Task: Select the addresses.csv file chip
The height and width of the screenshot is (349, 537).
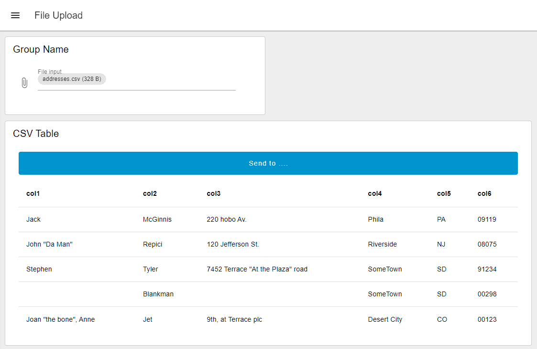Action: (71, 79)
